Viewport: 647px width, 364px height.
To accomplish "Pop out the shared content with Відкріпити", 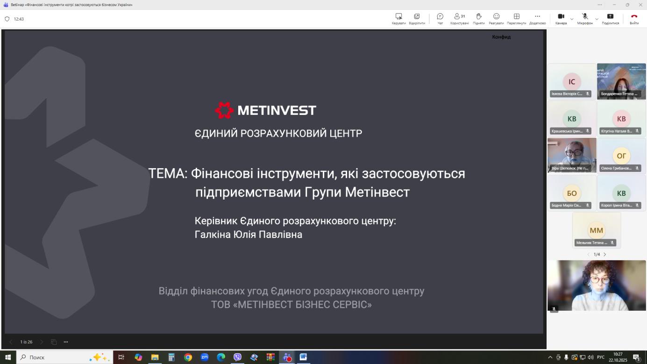I will [417, 18].
